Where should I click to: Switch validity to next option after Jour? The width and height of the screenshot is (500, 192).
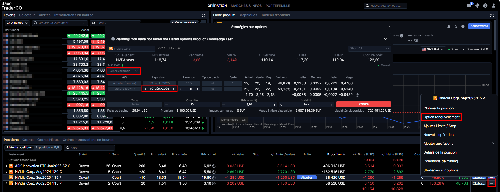tap(331, 105)
